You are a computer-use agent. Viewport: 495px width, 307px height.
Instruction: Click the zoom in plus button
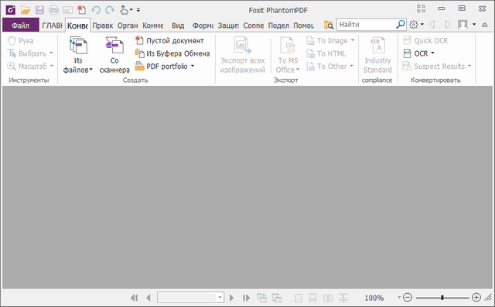pyautogui.click(x=476, y=297)
